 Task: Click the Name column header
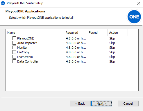pos(35,33)
